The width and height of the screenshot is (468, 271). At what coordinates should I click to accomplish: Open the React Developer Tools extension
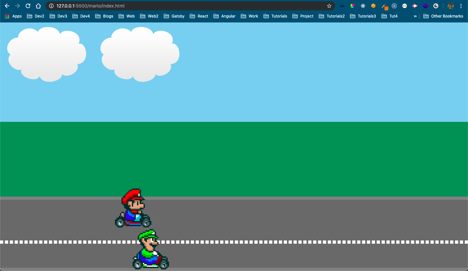[363, 6]
